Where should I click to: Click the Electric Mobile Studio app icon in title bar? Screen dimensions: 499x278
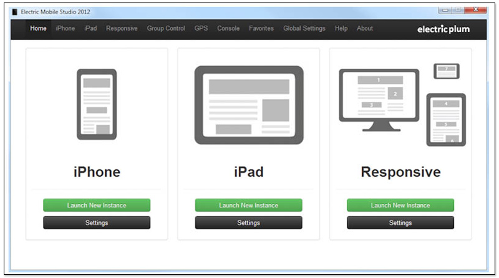(x=14, y=12)
